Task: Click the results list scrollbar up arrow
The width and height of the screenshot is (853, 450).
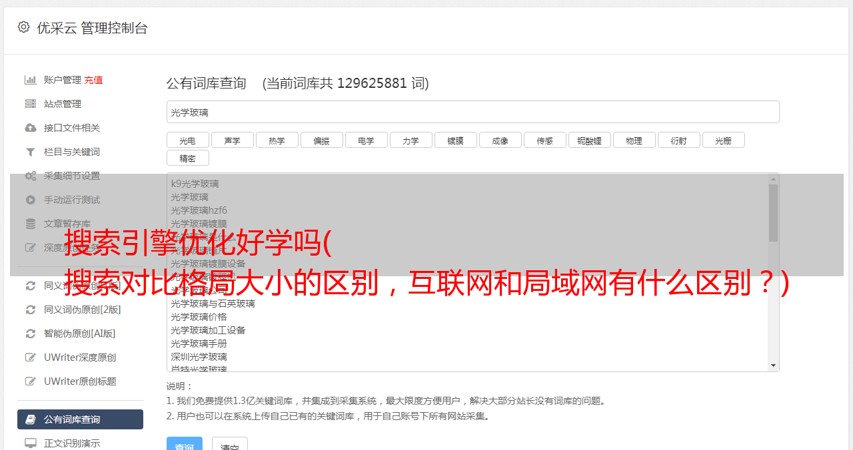Action: pos(773,179)
